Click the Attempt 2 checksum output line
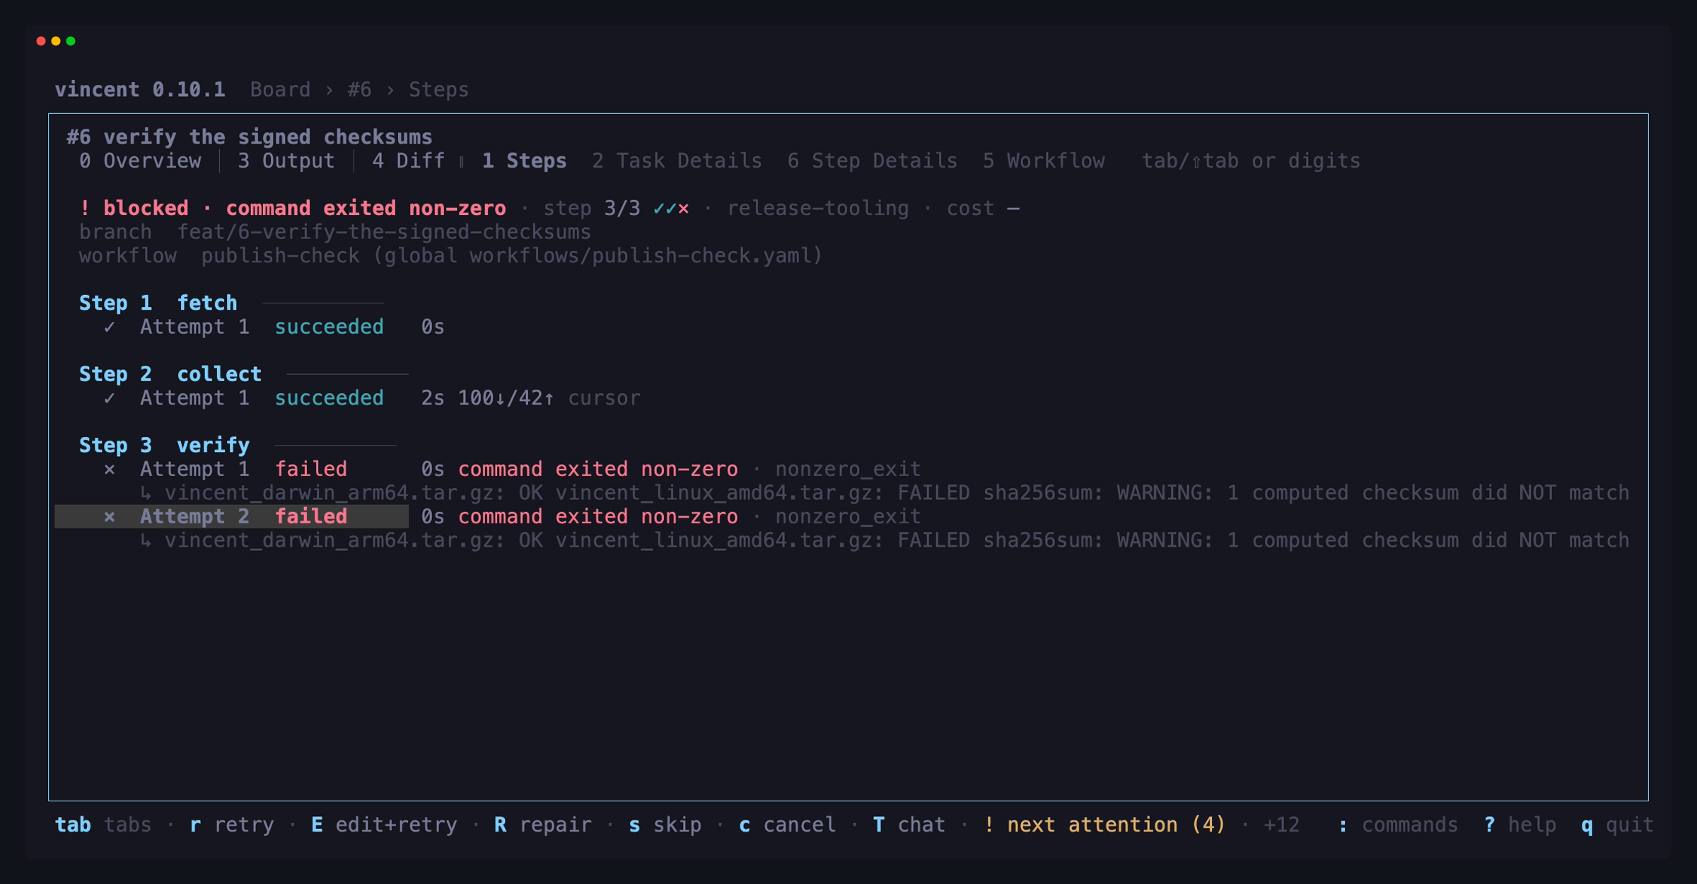This screenshot has height=884, width=1697. [885, 540]
